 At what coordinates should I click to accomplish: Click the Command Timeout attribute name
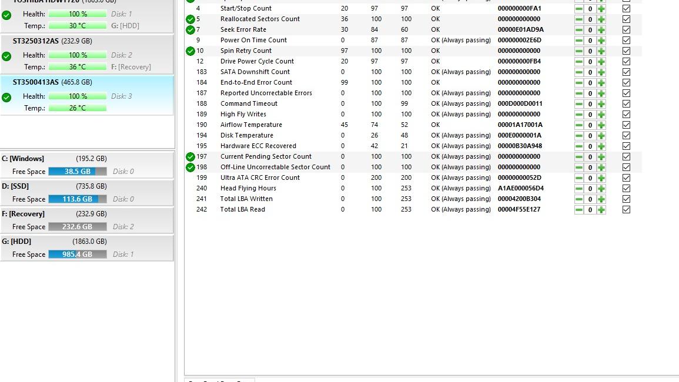pyautogui.click(x=249, y=104)
